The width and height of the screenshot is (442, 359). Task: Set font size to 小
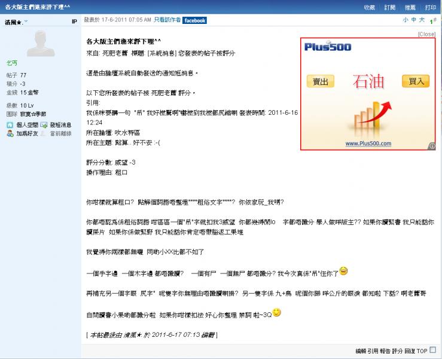tap(406, 20)
